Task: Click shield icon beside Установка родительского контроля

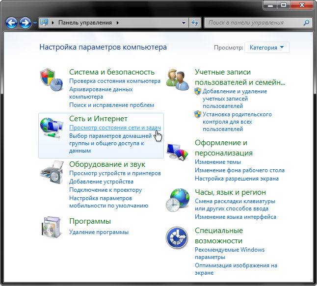Action: pyautogui.click(x=198, y=114)
